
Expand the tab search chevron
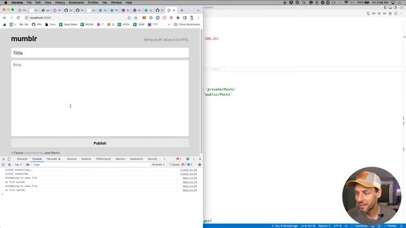click(198, 10)
